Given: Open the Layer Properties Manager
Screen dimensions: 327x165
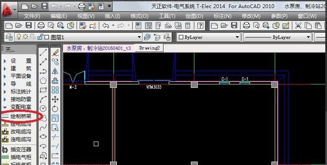Looking at the screenshot, I should (x=9, y=37).
